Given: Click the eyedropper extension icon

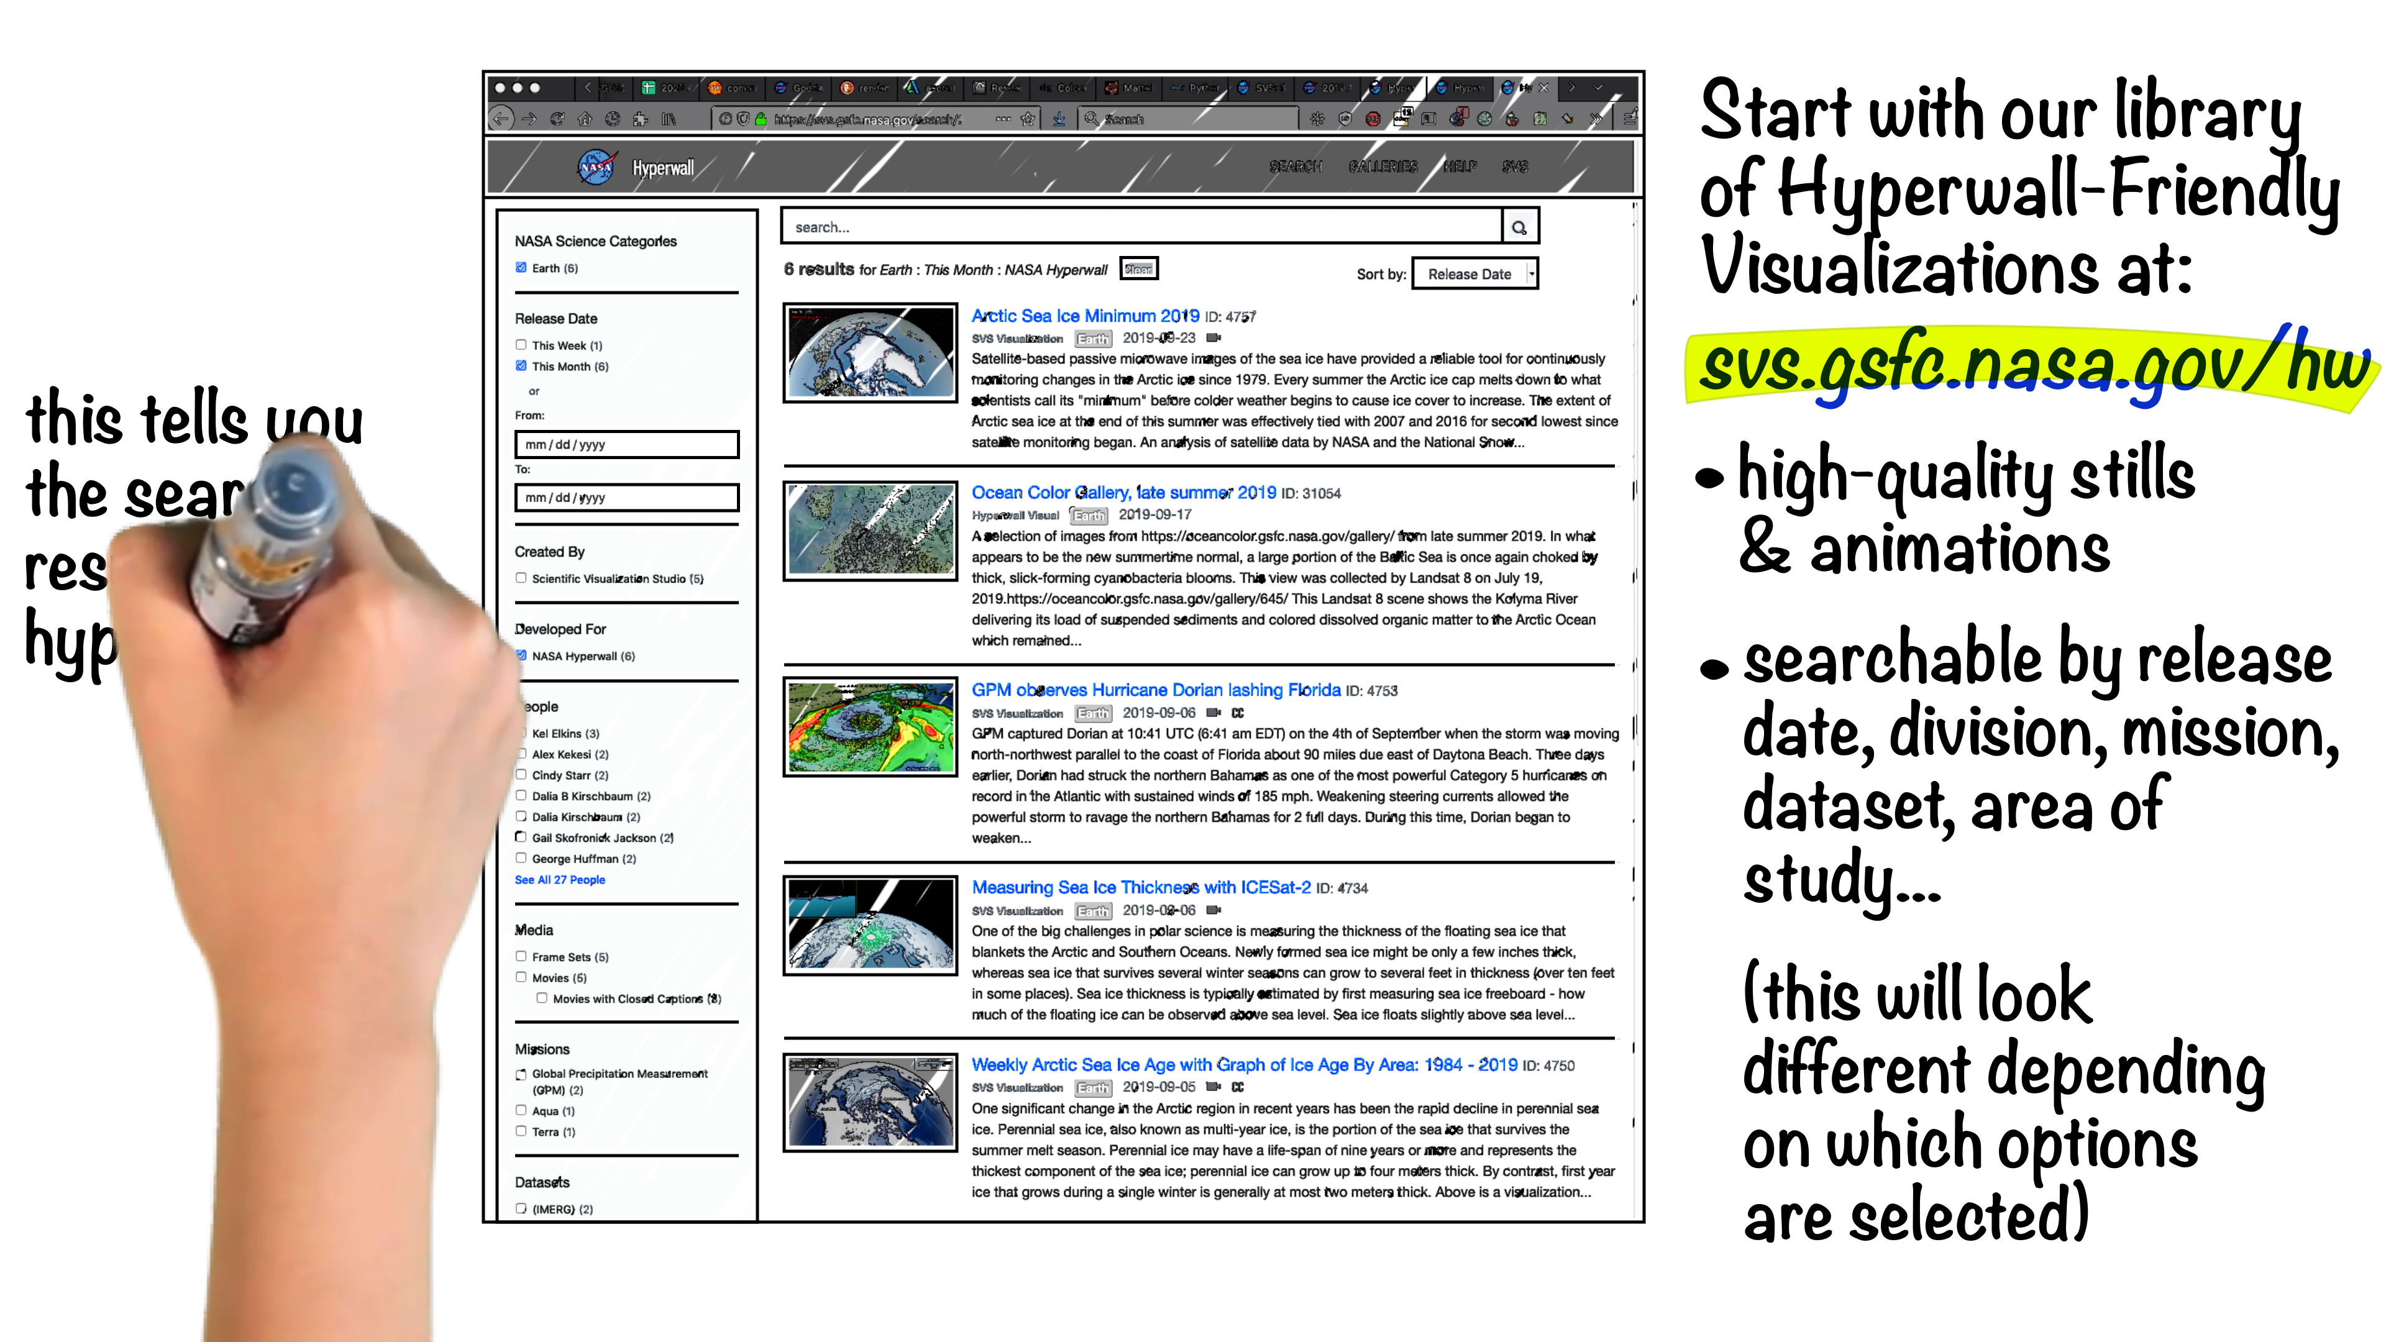Looking at the screenshot, I should pyautogui.click(x=1567, y=119).
